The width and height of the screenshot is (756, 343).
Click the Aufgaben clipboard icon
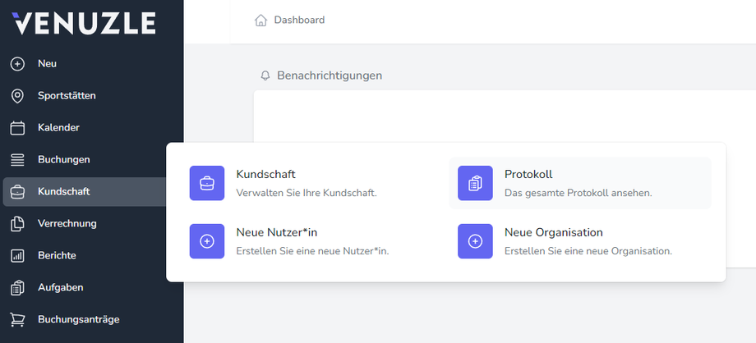pos(17,288)
